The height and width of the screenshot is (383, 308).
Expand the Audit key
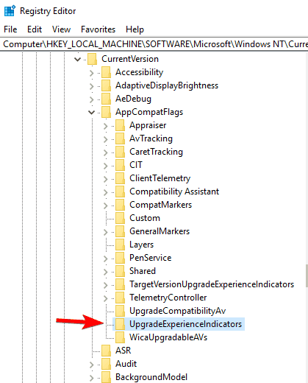pos(92,365)
